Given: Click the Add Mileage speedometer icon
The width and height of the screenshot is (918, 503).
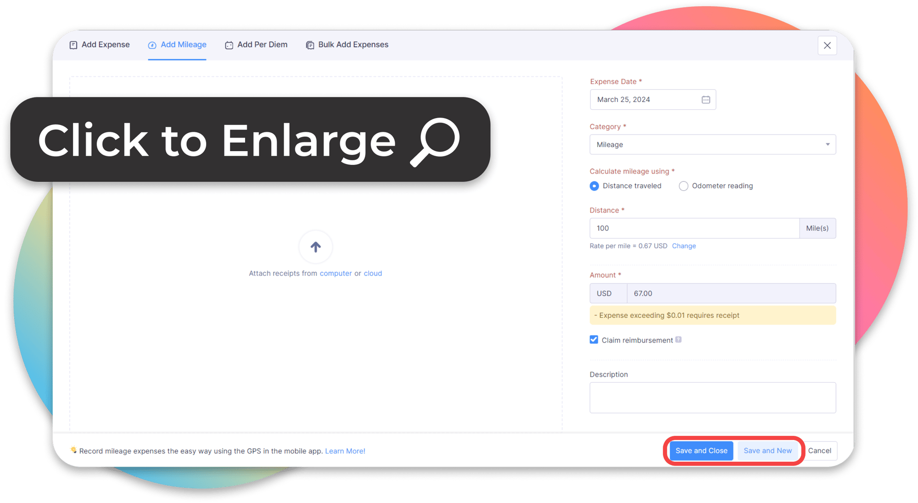Looking at the screenshot, I should click(151, 45).
